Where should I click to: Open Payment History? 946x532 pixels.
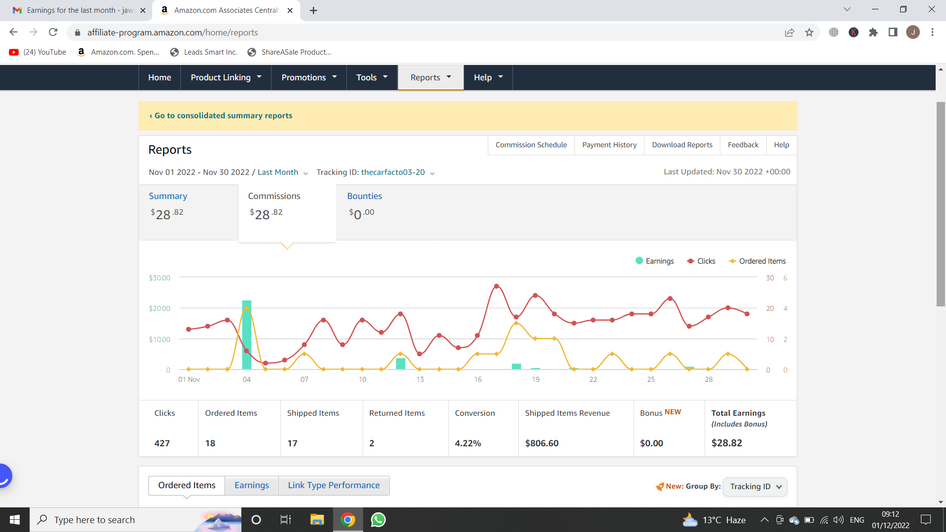609,145
